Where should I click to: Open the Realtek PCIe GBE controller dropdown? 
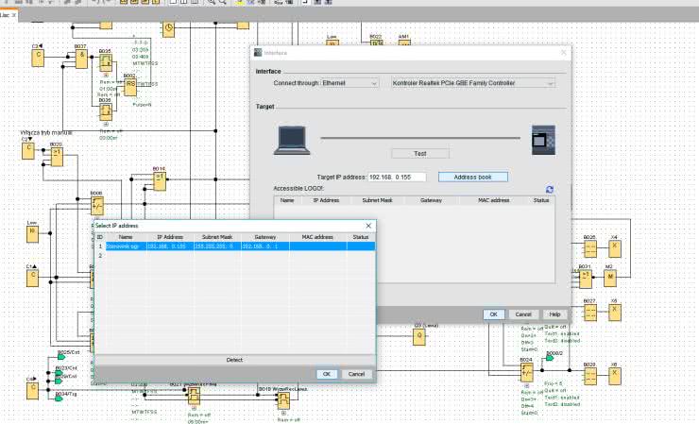(x=472, y=83)
